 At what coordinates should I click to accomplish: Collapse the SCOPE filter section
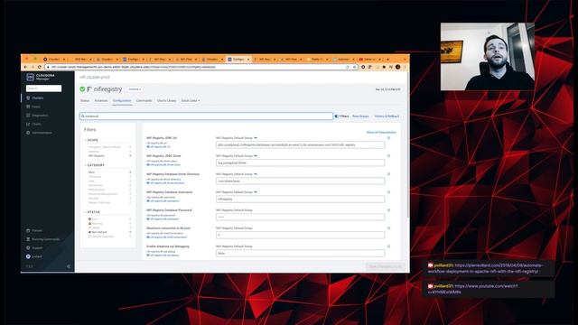[x=91, y=140]
